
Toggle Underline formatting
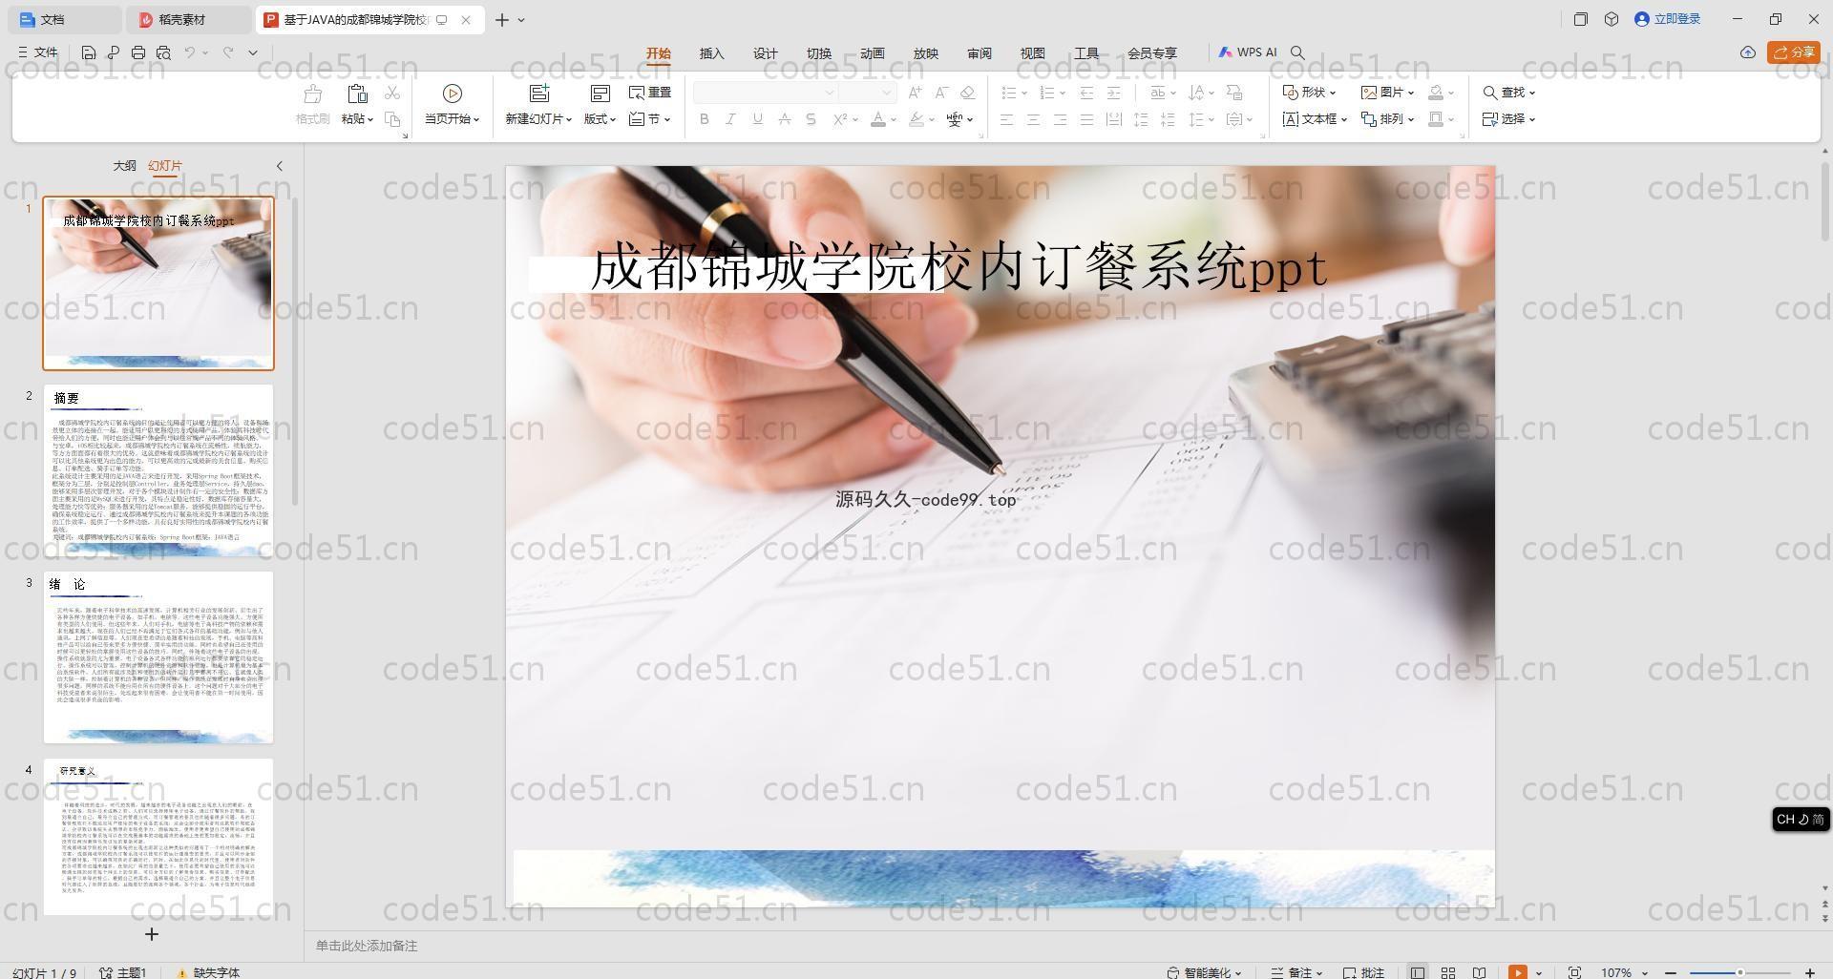pos(757,119)
